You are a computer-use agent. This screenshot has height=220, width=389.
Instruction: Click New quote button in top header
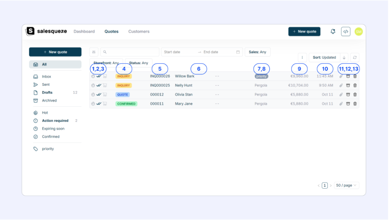pos(304,31)
